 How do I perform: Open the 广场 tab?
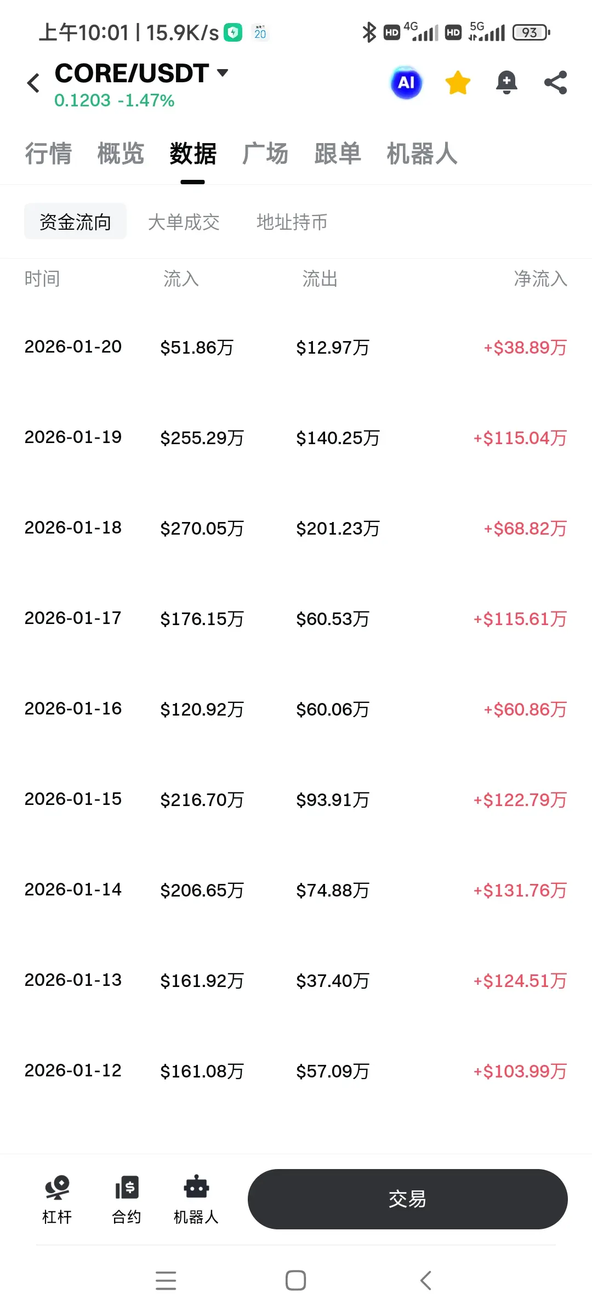coord(265,154)
